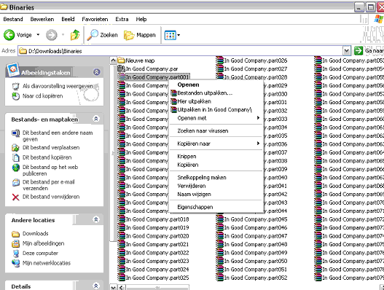384x290 pixels.
Task: Open Deze computer icon in Andere locaties
Action: (x=16, y=254)
